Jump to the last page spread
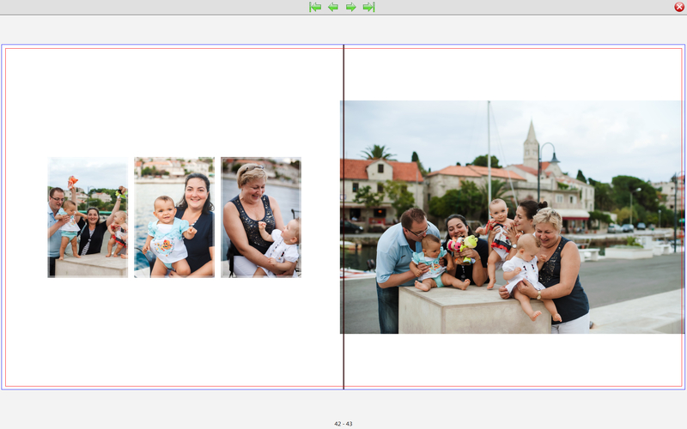The image size is (687, 429). [x=368, y=7]
